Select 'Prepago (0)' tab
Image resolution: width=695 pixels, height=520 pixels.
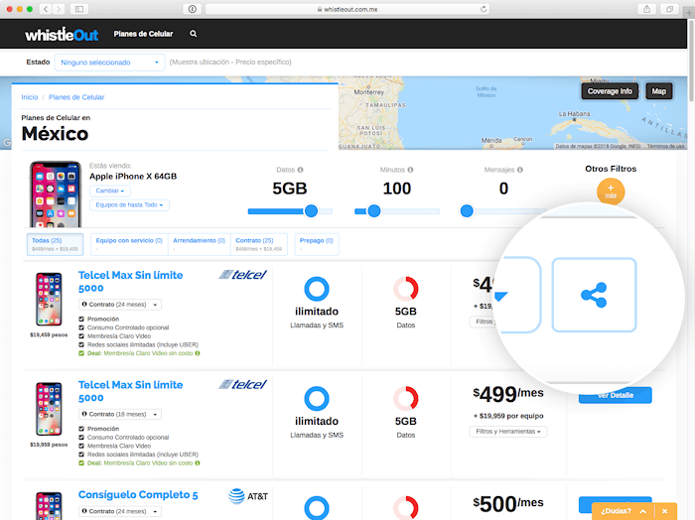click(317, 244)
